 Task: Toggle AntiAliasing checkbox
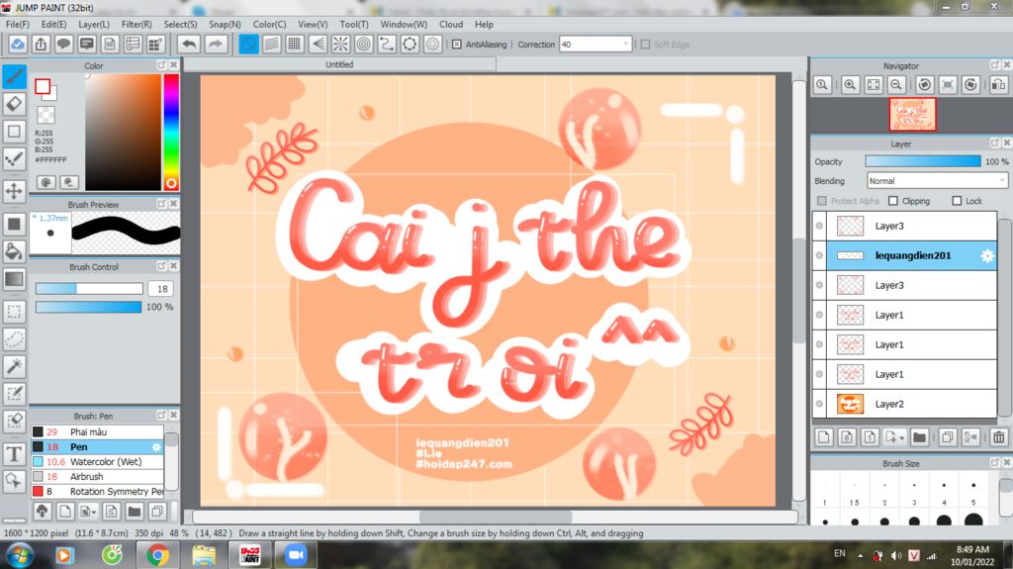tap(457, 45)
